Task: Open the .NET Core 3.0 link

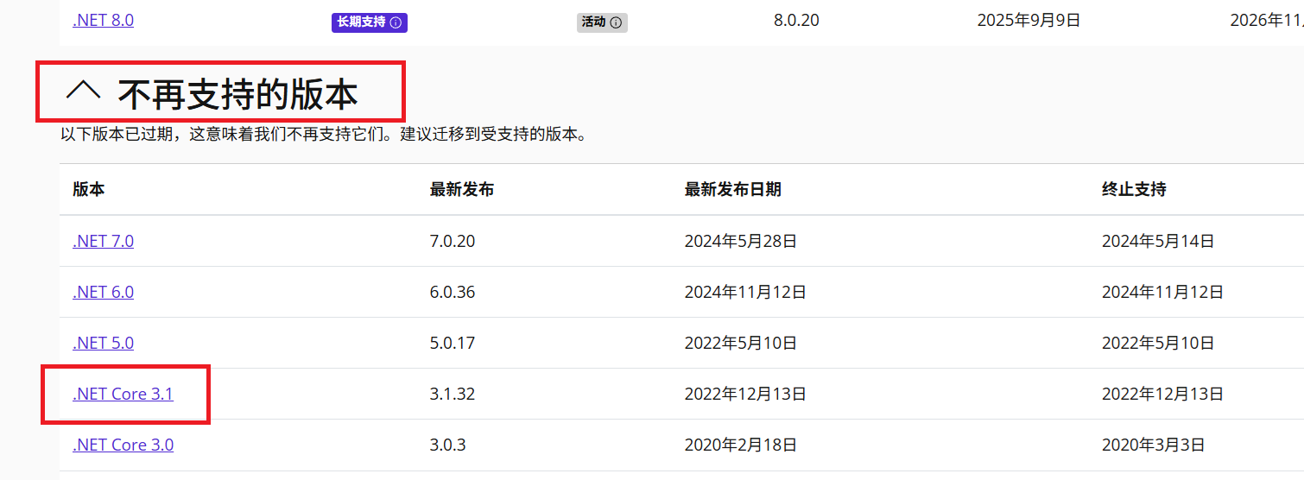Action: pos(123,445)
